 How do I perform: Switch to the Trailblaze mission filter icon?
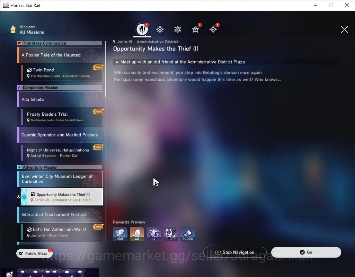160,29
